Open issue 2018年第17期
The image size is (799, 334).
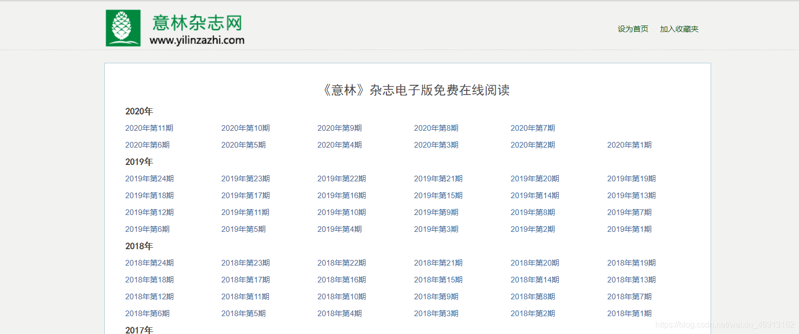tap(245, 280)
